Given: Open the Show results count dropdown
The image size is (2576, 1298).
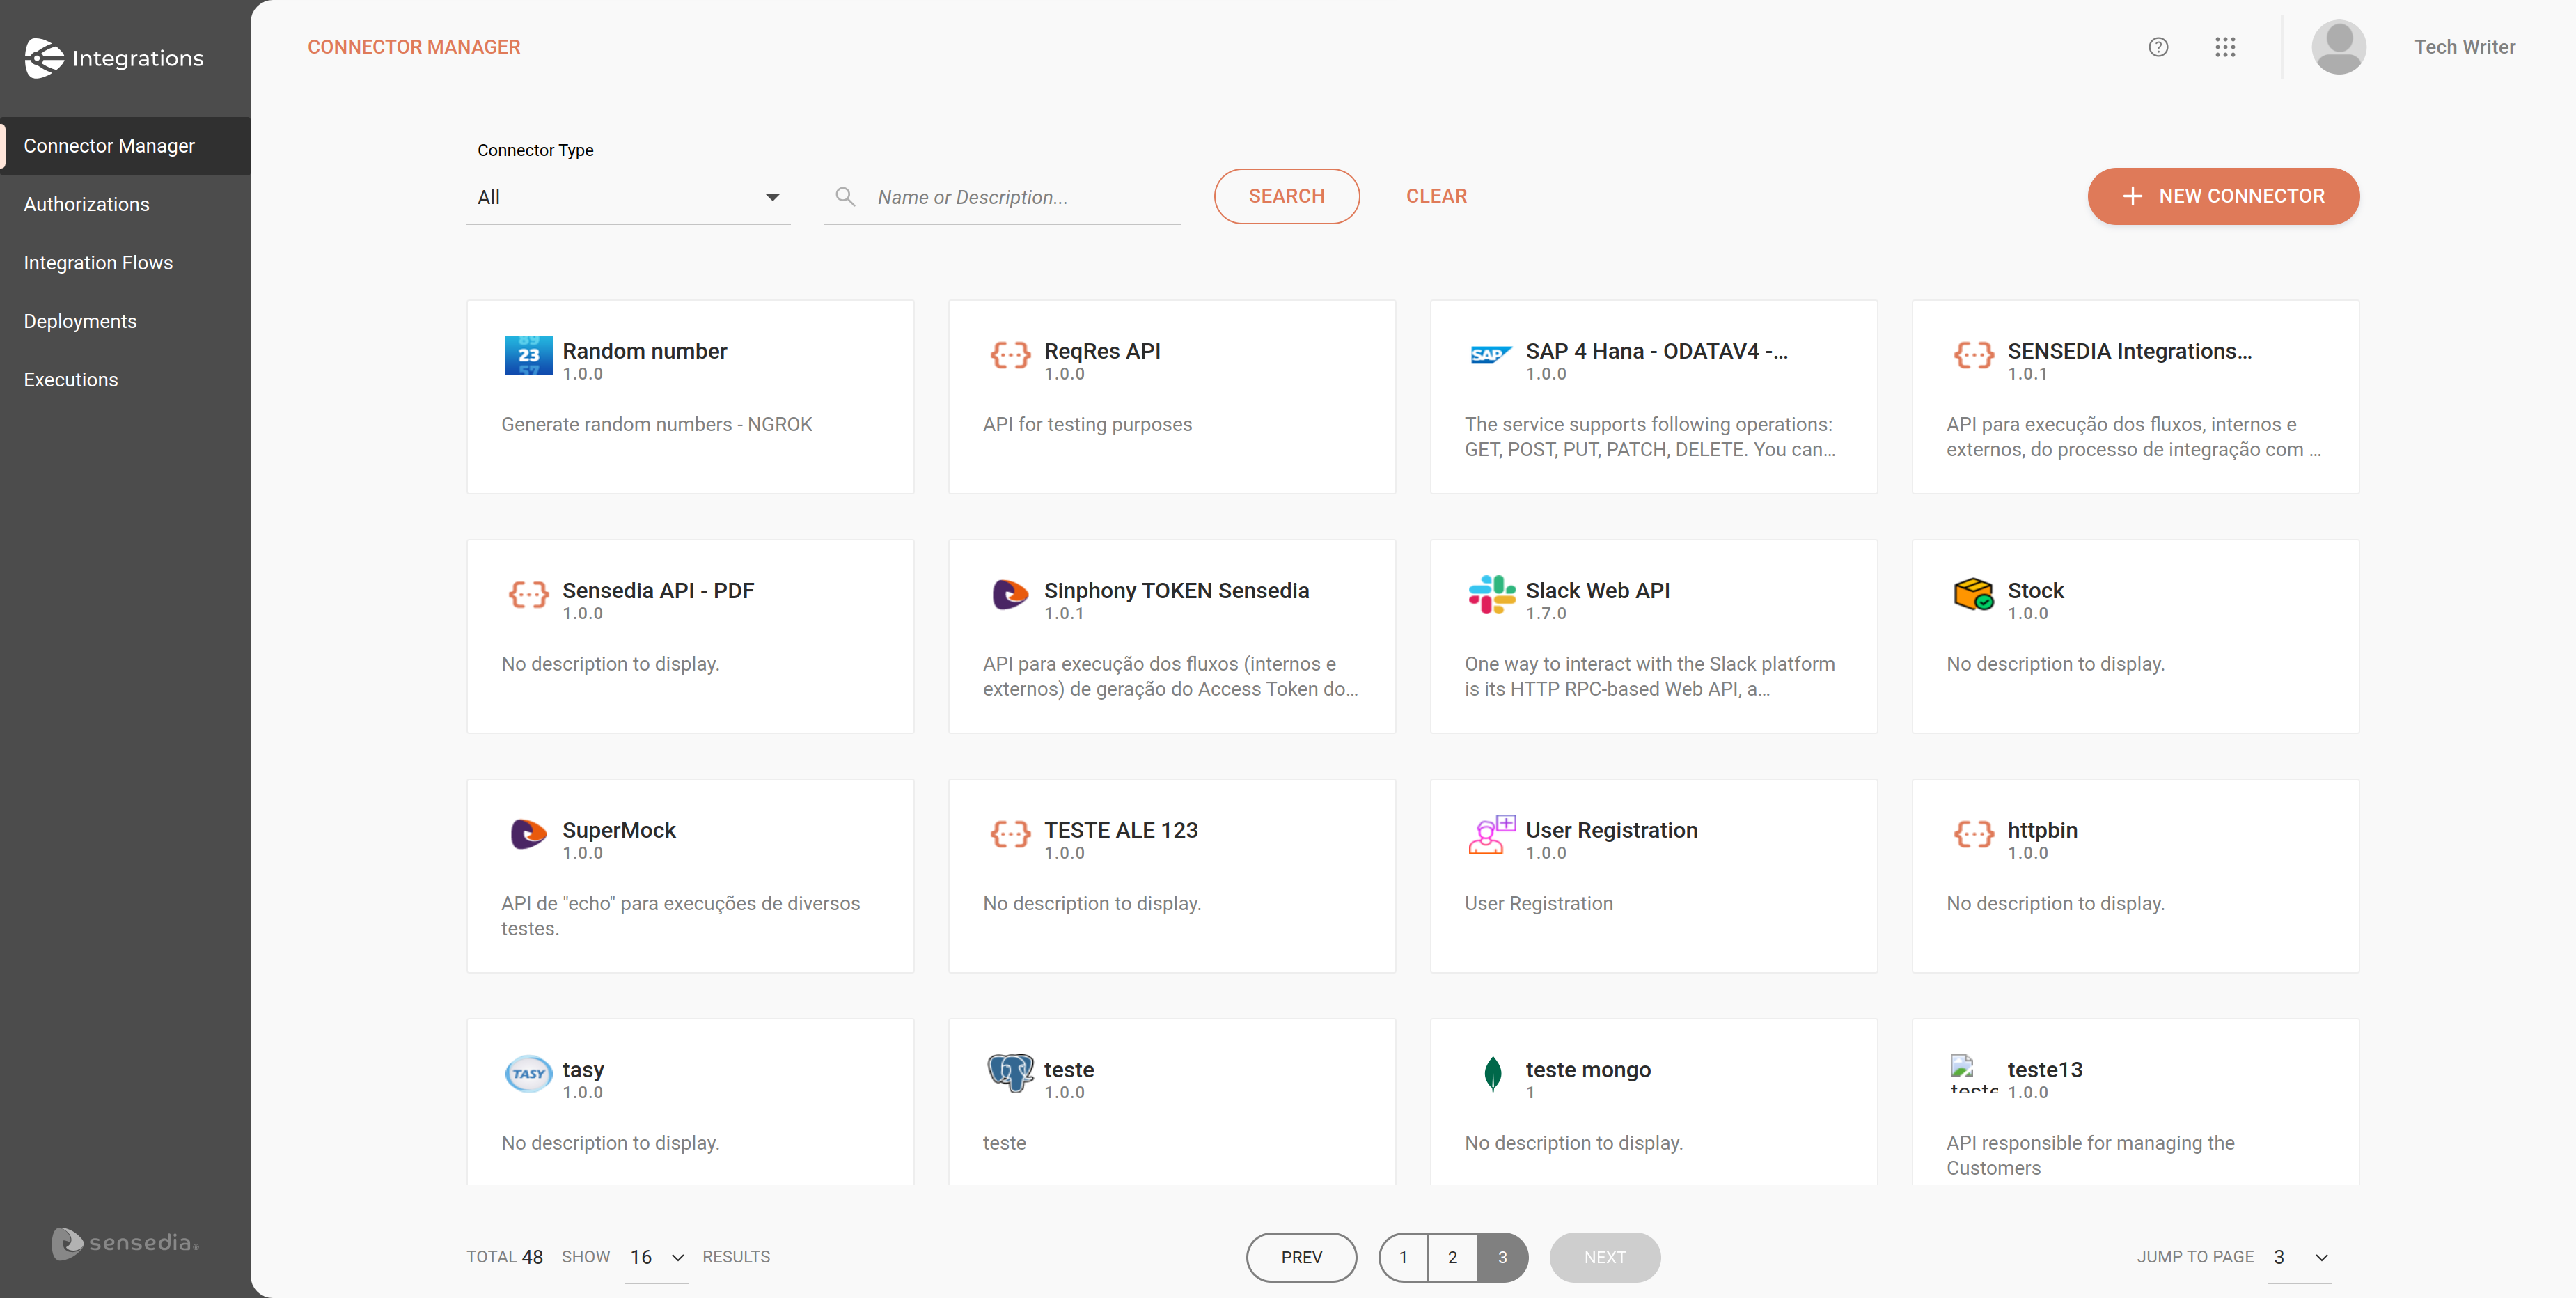Looking at the screenshot, I should [656, 1257].
